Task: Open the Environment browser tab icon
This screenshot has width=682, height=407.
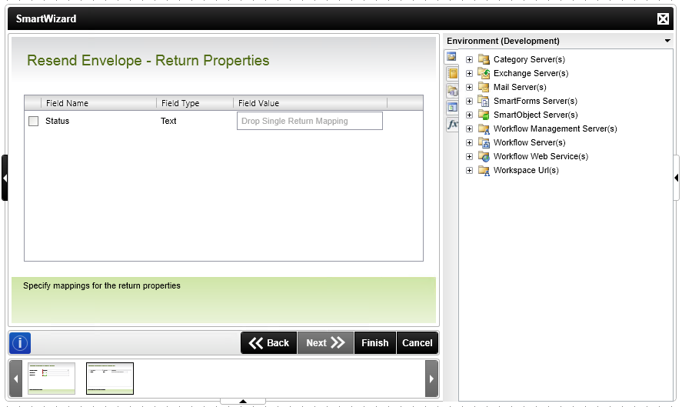Action: tap(451, 57)
